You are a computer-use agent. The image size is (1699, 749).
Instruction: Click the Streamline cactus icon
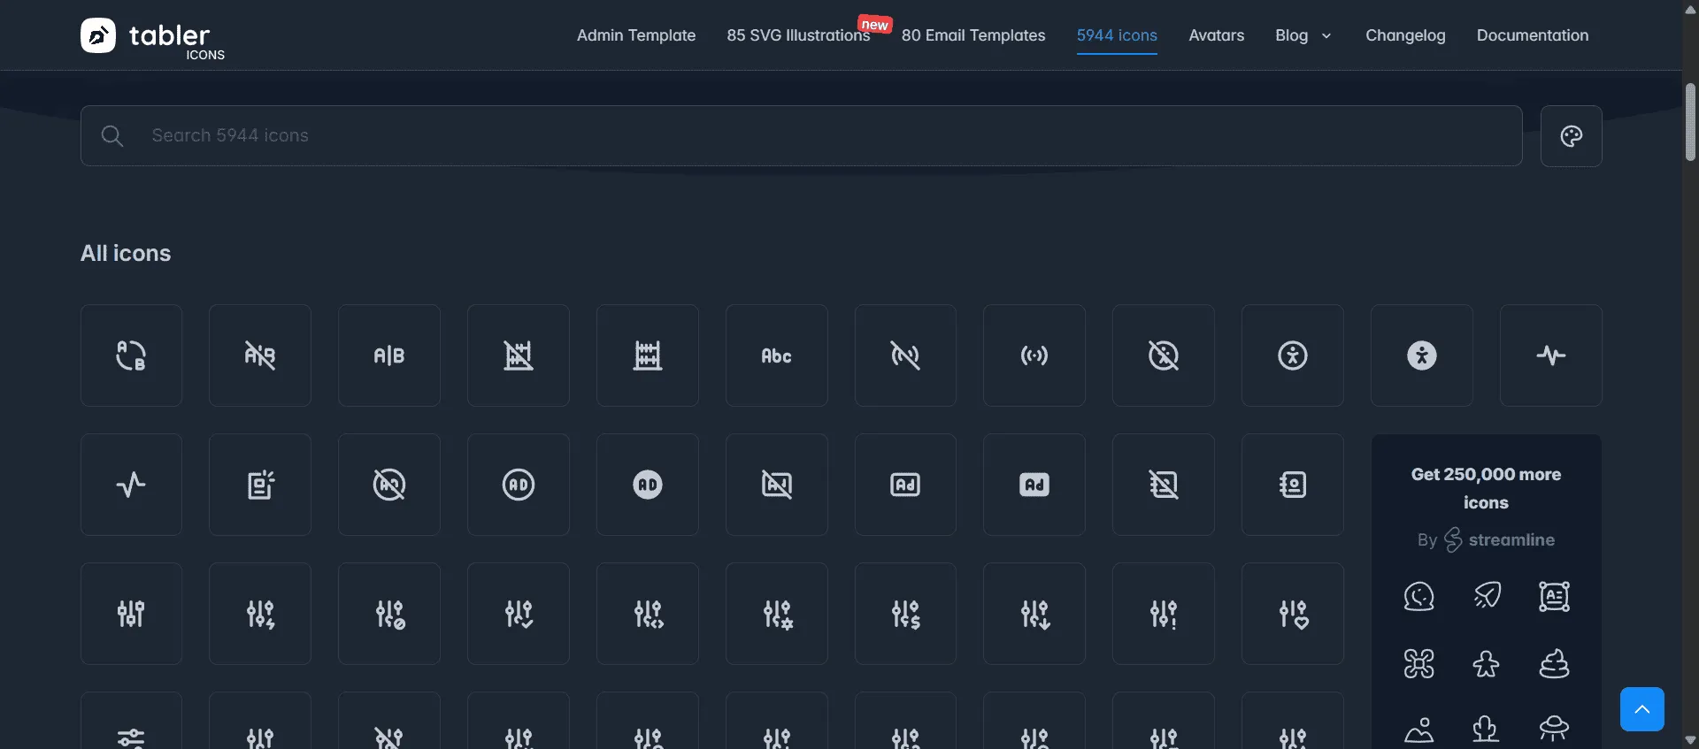click(x=1487, y=730)
